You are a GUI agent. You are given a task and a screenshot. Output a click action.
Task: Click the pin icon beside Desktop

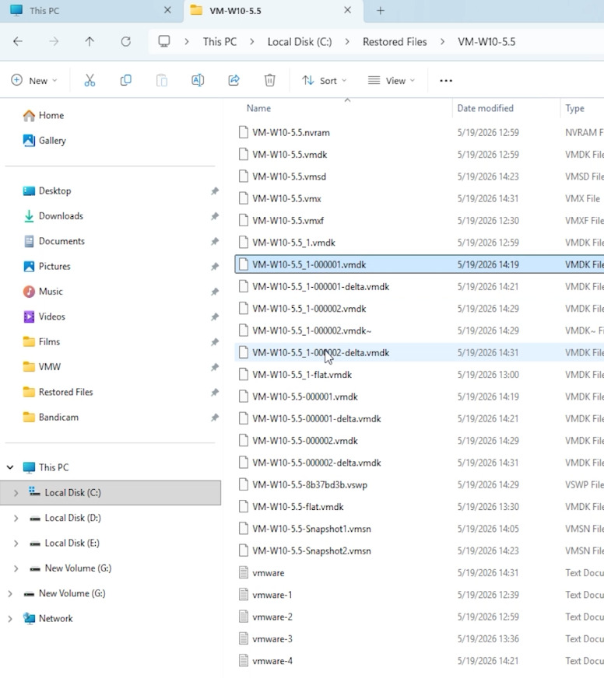215,190
